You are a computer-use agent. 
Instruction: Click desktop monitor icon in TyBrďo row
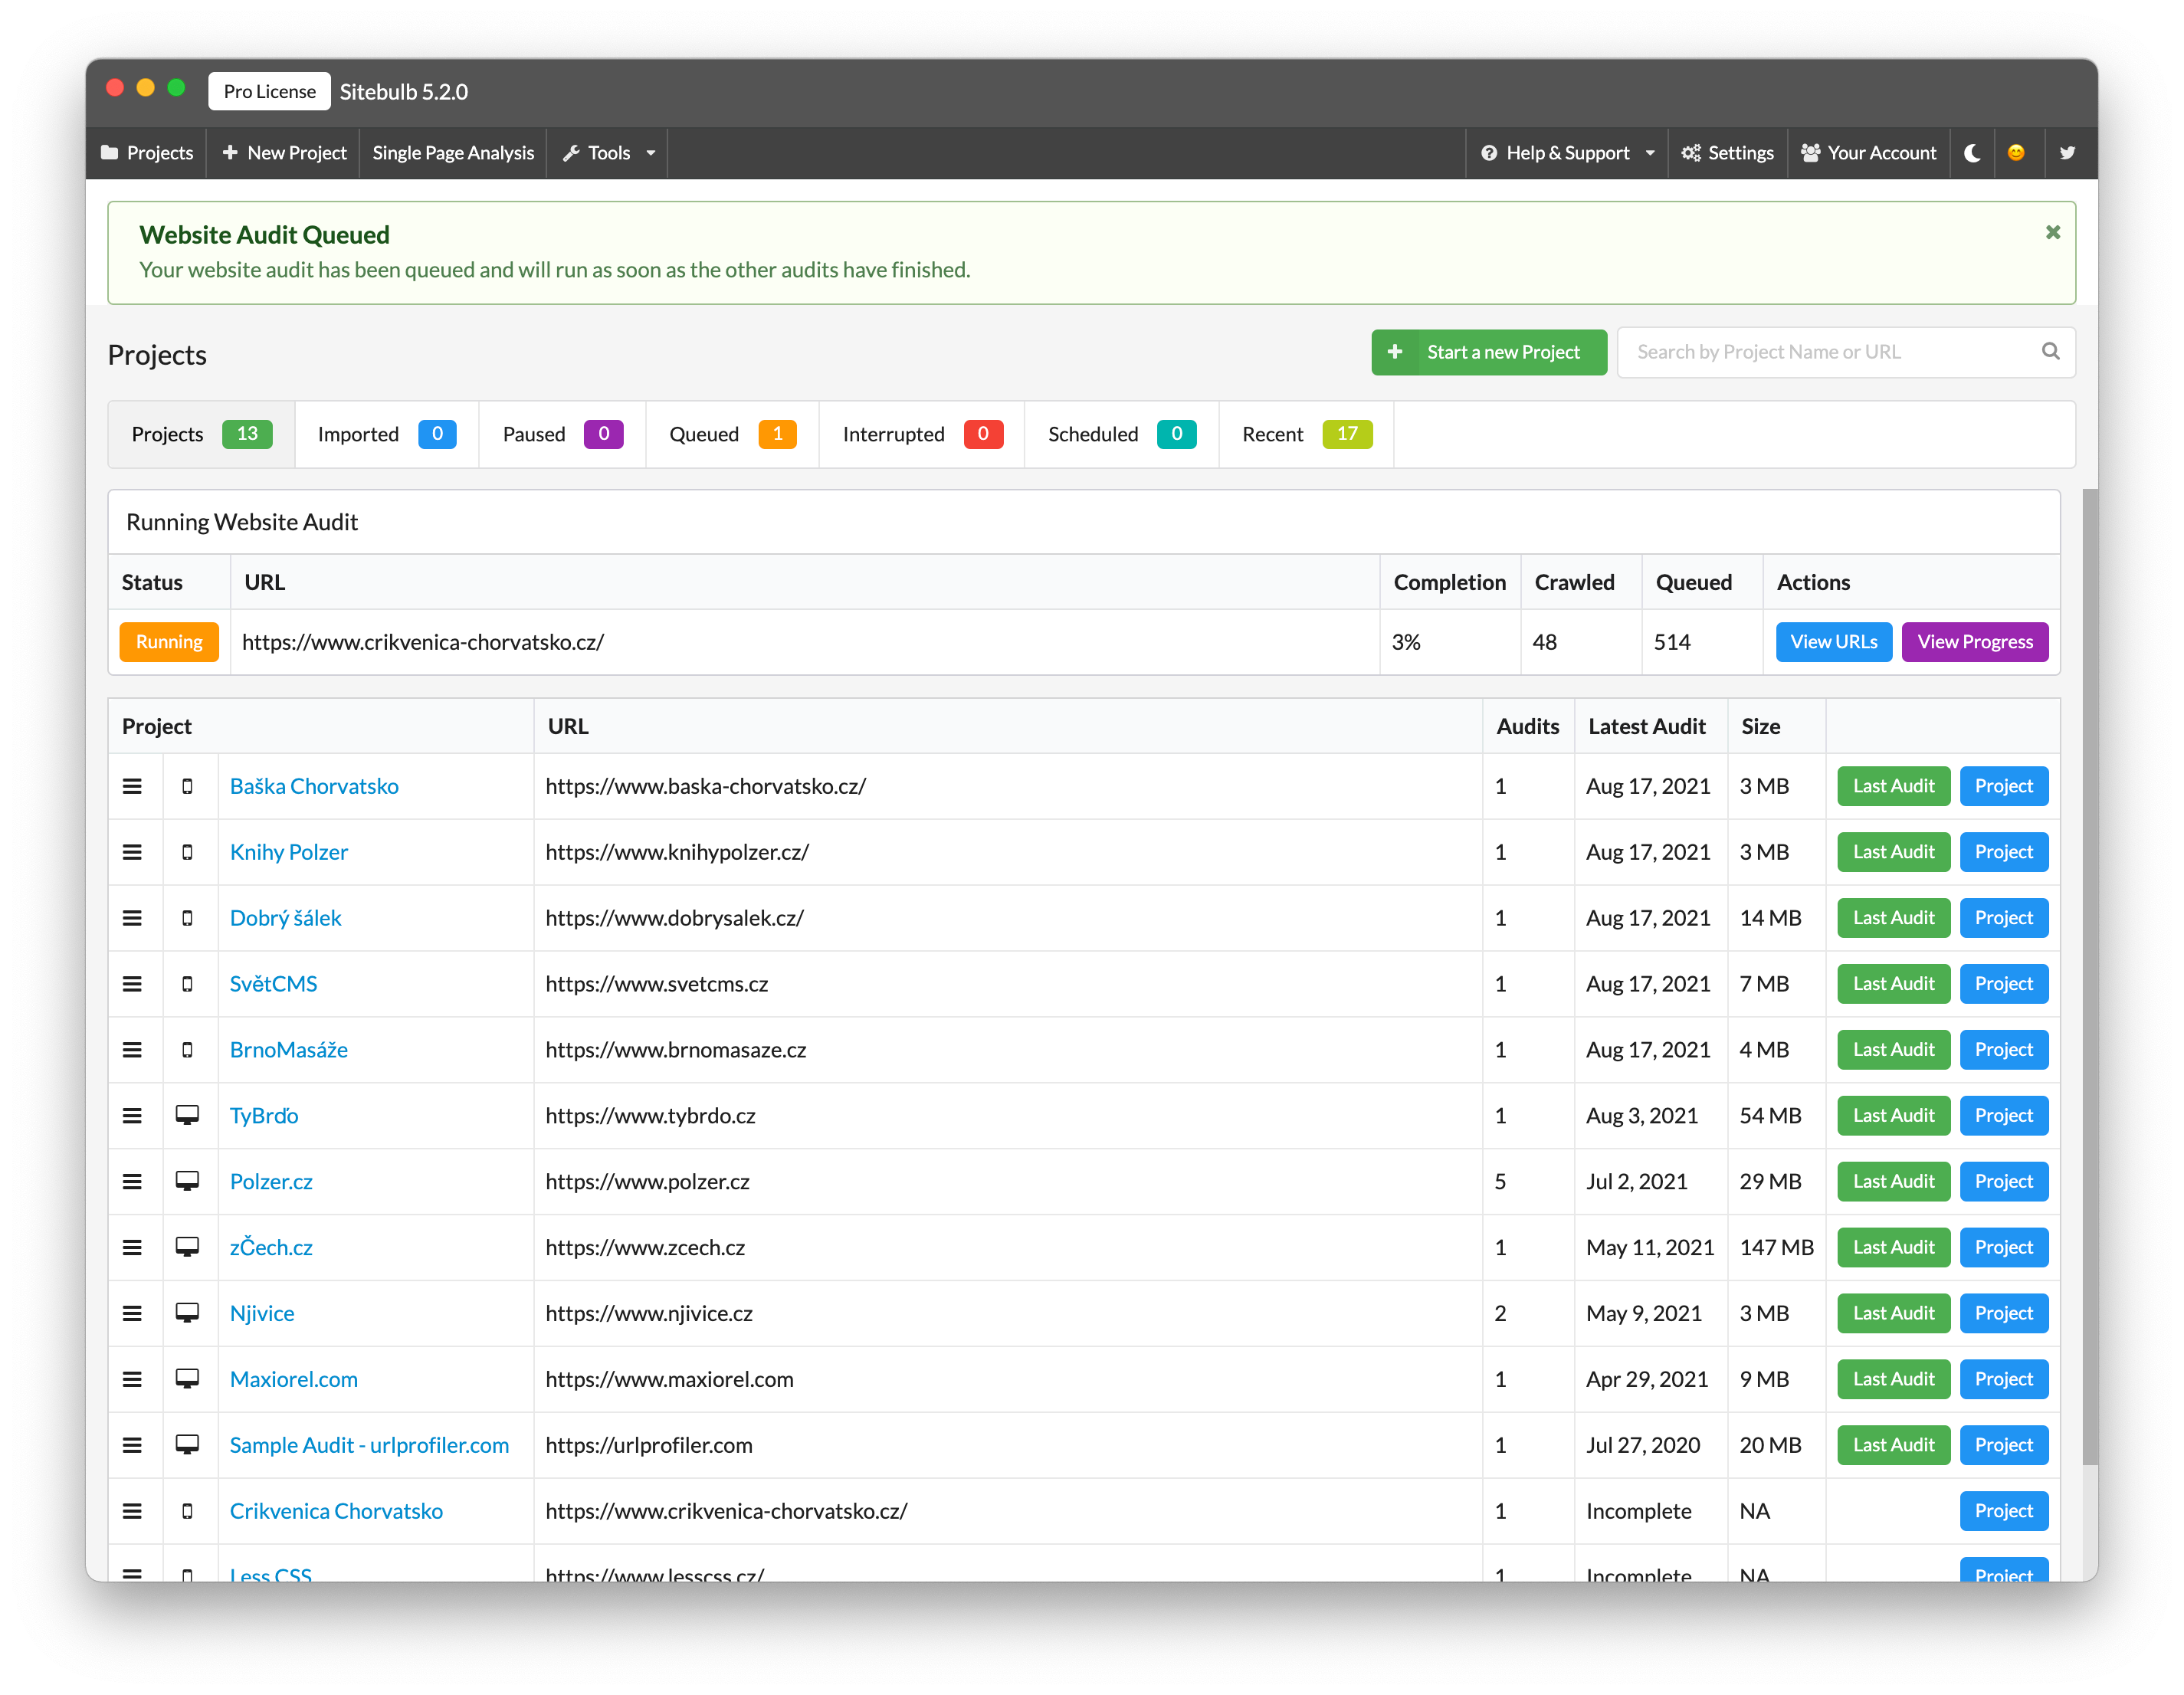(x=187, y=1116)
